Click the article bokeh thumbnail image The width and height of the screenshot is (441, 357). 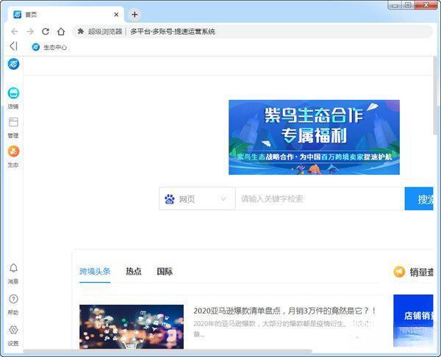pos(132,327)
